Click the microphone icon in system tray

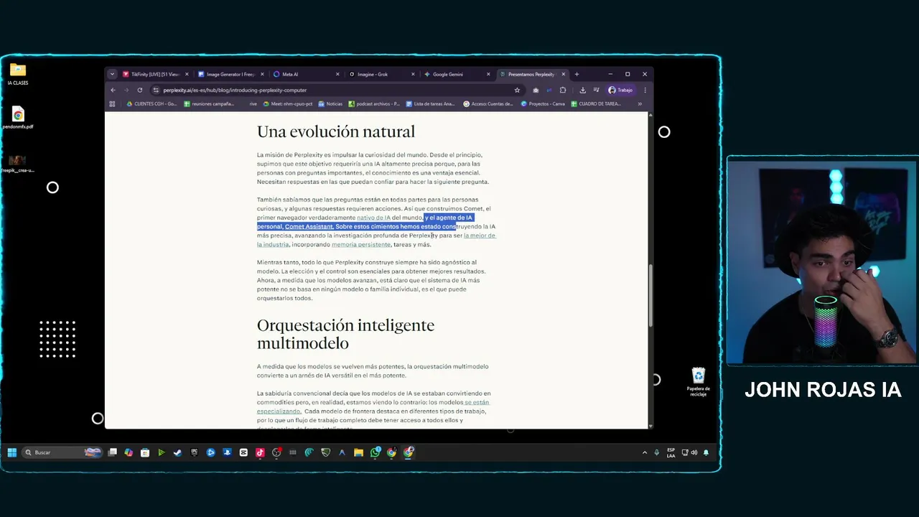tap(656, 452)
